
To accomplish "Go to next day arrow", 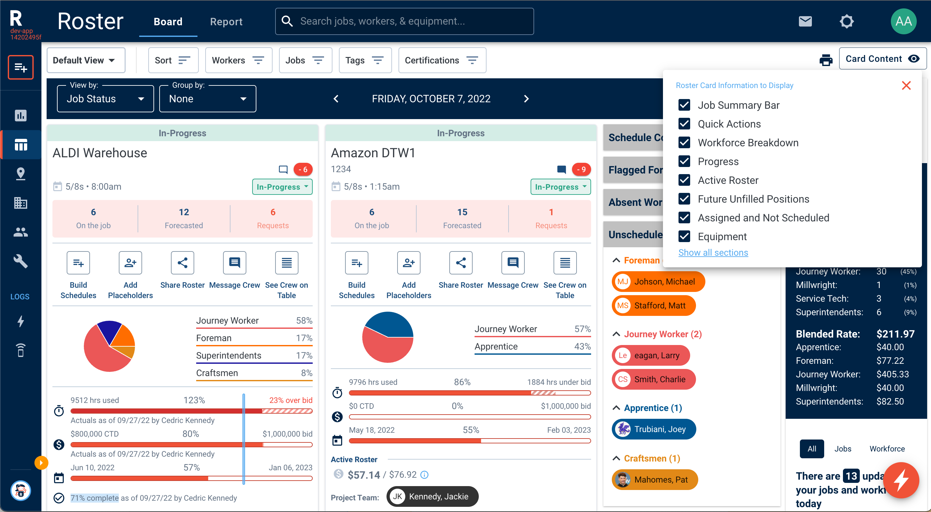I will click(x=526, y=99).
